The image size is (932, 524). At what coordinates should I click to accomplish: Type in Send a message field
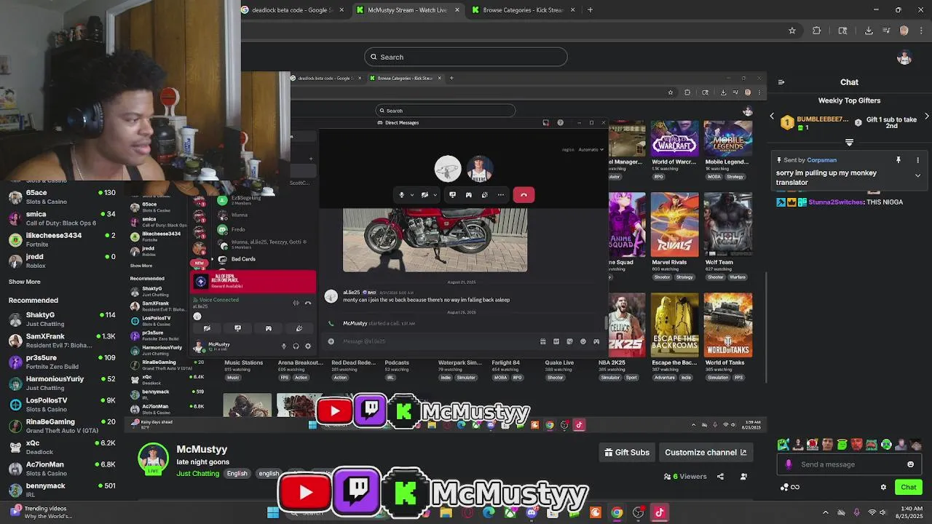point(848,464)
